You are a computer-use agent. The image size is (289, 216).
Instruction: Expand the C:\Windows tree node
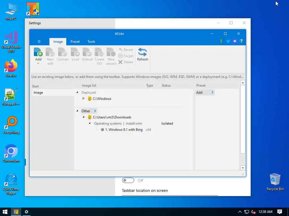(84, 99)
